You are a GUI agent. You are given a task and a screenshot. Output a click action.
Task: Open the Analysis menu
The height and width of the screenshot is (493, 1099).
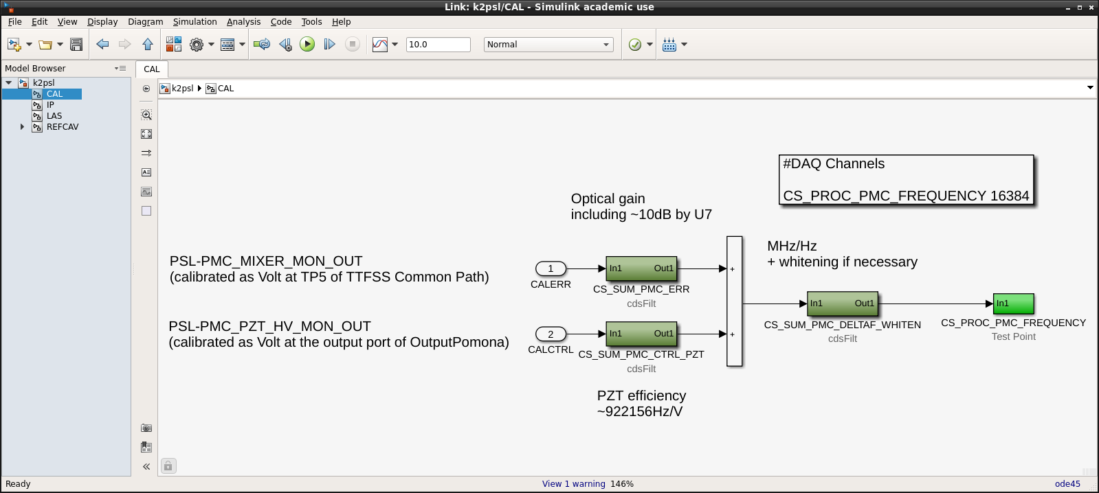tap(244, 22)
